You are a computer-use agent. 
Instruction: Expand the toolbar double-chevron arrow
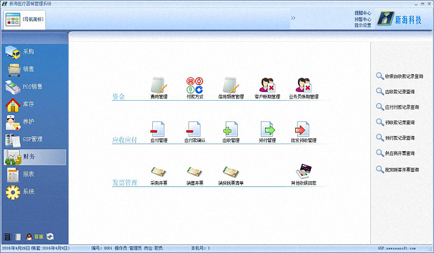(293, 18)
